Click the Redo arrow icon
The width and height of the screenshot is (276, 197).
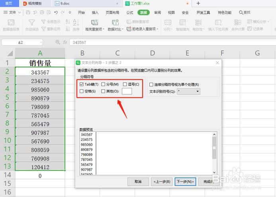63,12
